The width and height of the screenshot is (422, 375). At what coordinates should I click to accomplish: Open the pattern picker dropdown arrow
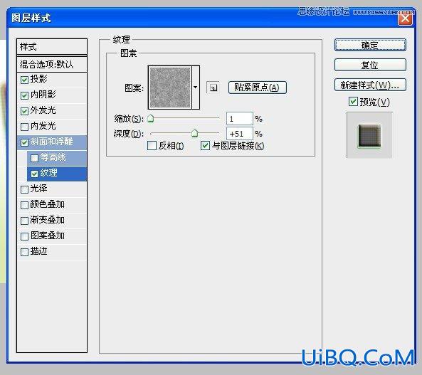(196, 88)
